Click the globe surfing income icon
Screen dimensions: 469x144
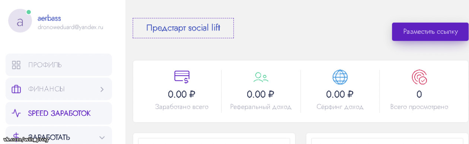pyautogui.click(x=340, y=77)
